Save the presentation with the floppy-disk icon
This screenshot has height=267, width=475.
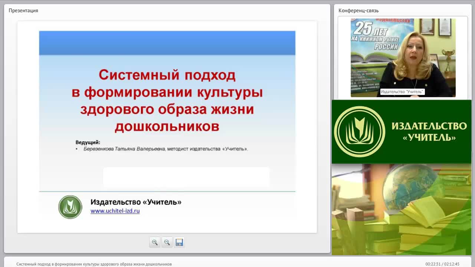coord(179,242)
